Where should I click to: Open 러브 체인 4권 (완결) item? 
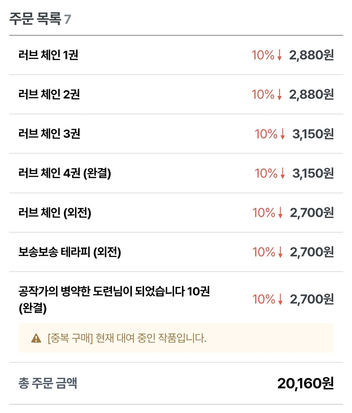[x=65, y=173]
